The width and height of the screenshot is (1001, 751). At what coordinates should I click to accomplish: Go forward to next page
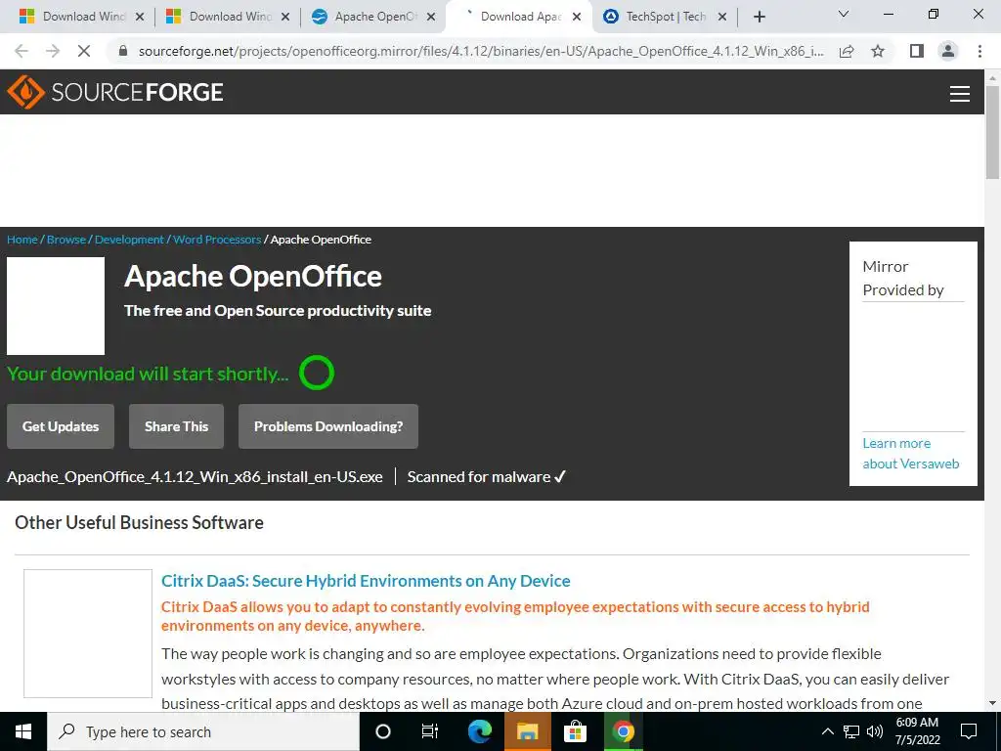[53, 51]
